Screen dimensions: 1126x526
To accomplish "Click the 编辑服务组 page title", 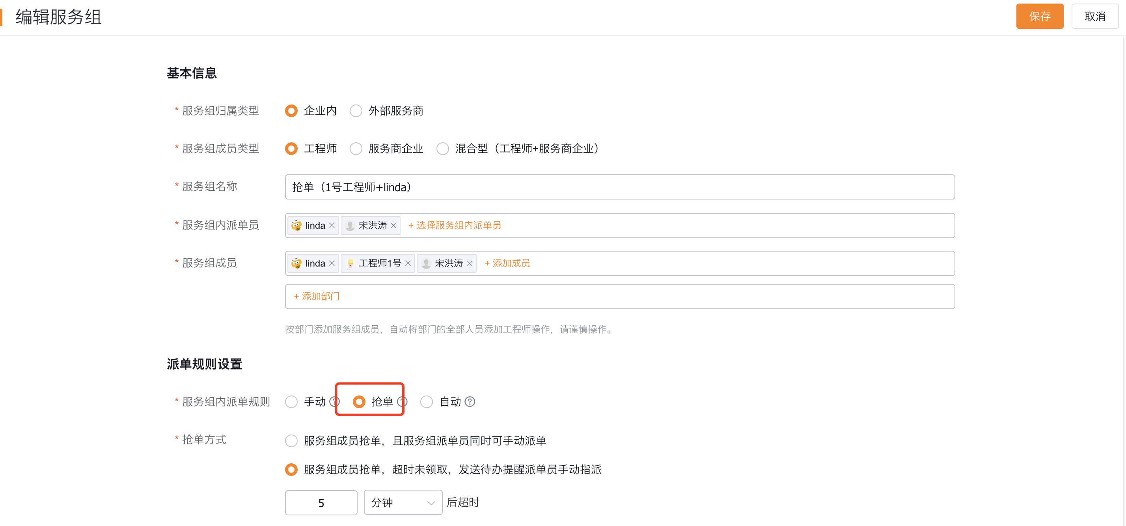I will tap(59, 17).
